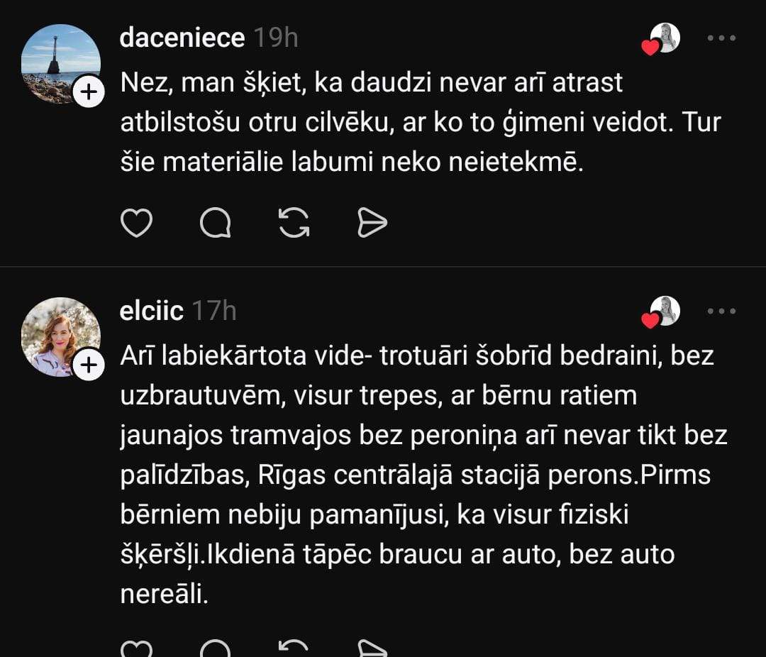View daceniece's lighthouse profile picture

click(x=57, y=60)
